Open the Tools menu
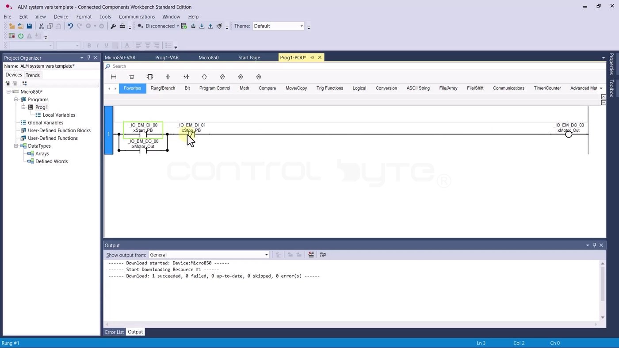Image resolution: width=619 pixels, height=348 pixels. coord(105,17)
